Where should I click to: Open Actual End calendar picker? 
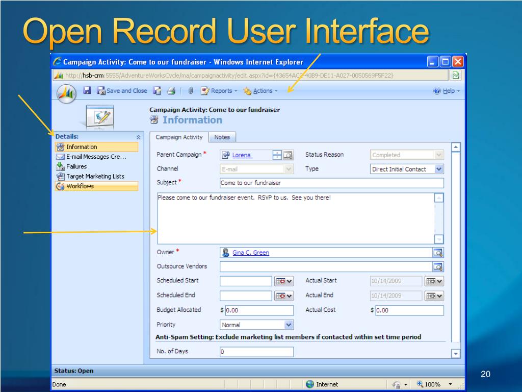coord(434,296)
